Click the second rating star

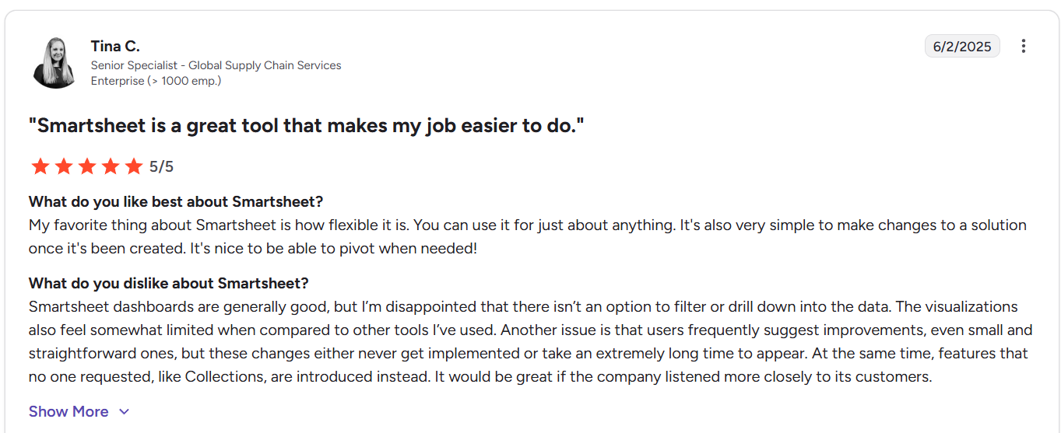point(64,166)
